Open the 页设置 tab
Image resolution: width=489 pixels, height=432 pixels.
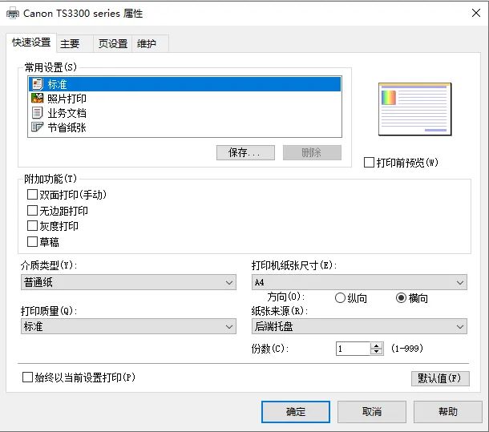coord(113,43)
